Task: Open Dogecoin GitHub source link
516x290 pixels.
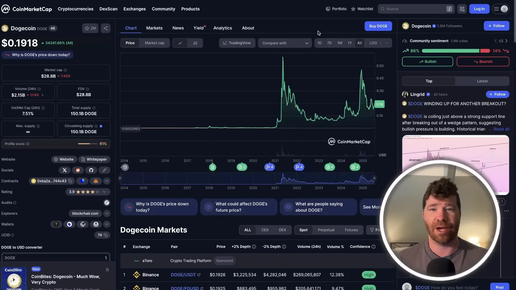Action: pos(91,170)
